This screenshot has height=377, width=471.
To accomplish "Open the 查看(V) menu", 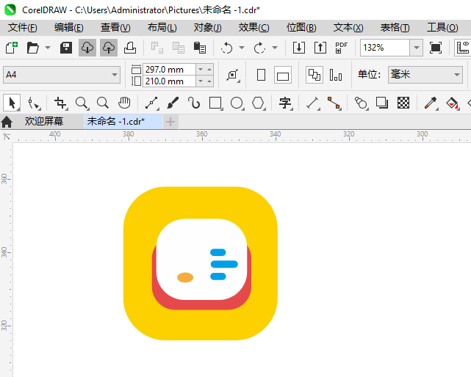I will click(x=115, y=28).
